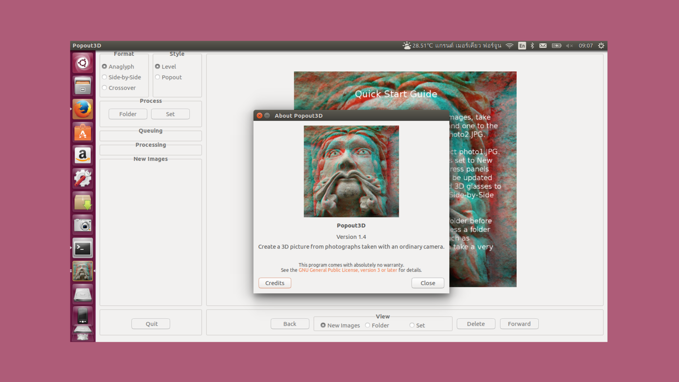Screen dimensions: 679x382
Task: Open Ubuntu Software Center icon
Action: click(83, 133)
